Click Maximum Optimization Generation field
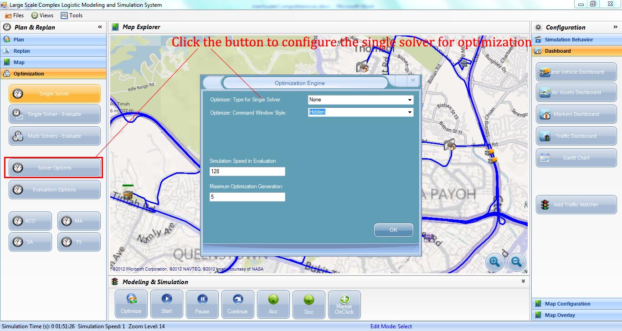 coord(247,197)
